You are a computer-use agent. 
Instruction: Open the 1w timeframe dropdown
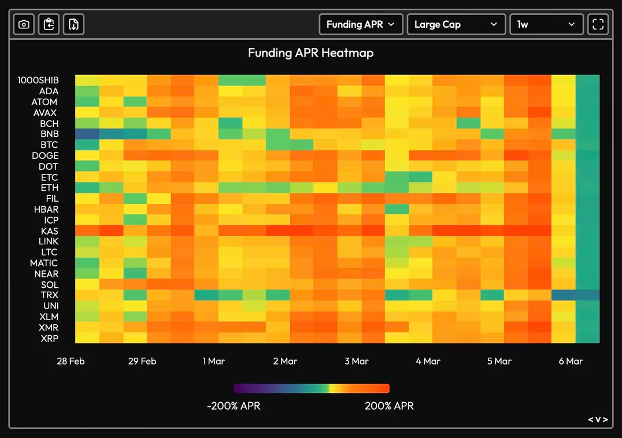[x=546, y=25]
